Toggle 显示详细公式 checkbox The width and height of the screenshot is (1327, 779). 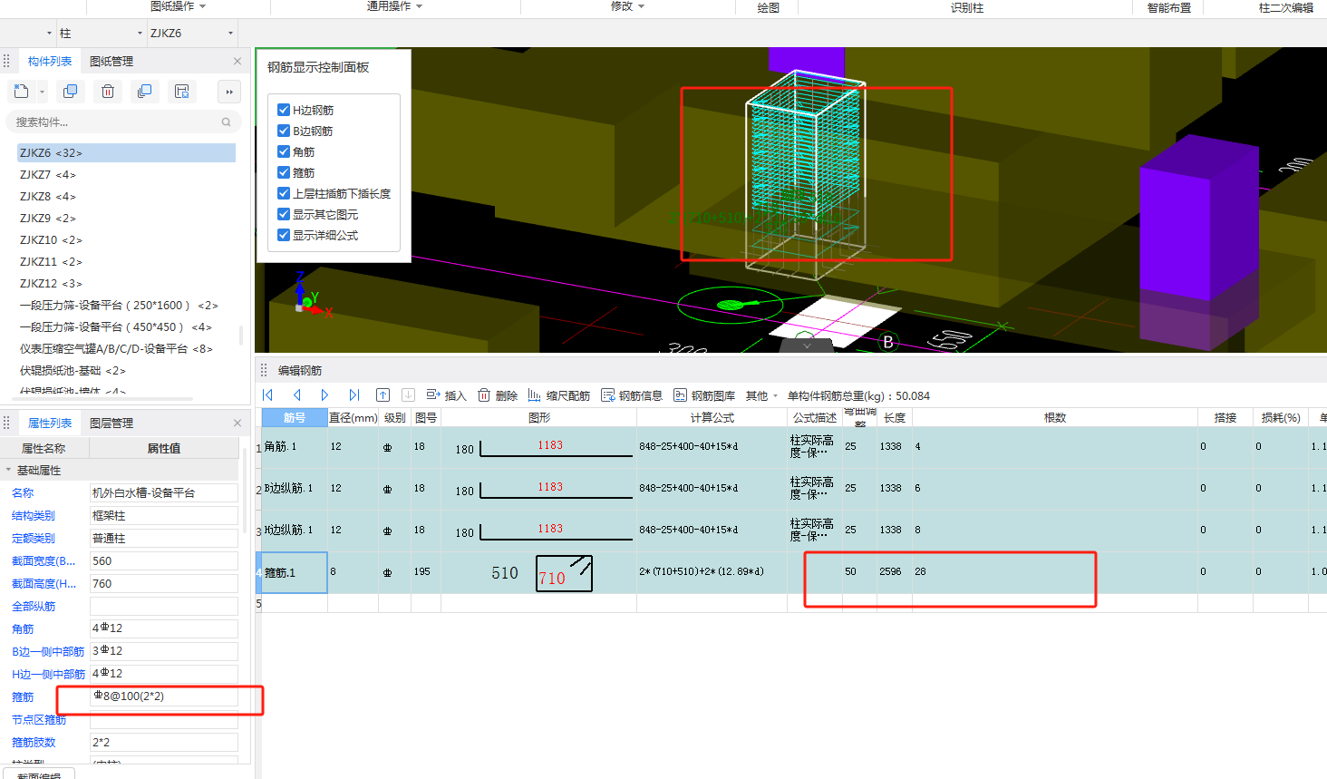[284, 235]
